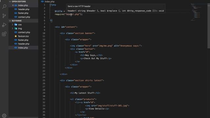Click the div id="content" tag
The image size is (210, 118).
pos(66,27)
